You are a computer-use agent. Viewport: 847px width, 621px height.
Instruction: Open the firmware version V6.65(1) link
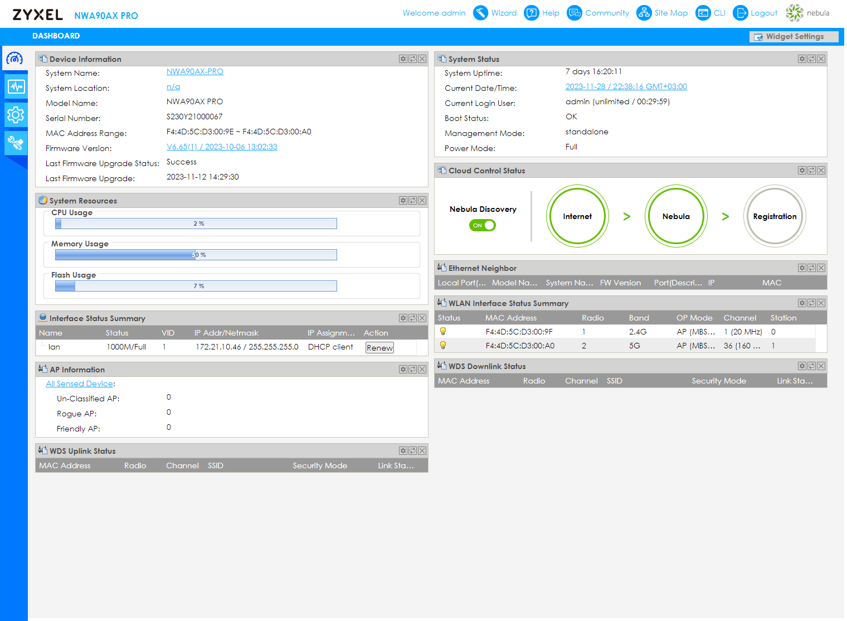[x=222, y=147]
